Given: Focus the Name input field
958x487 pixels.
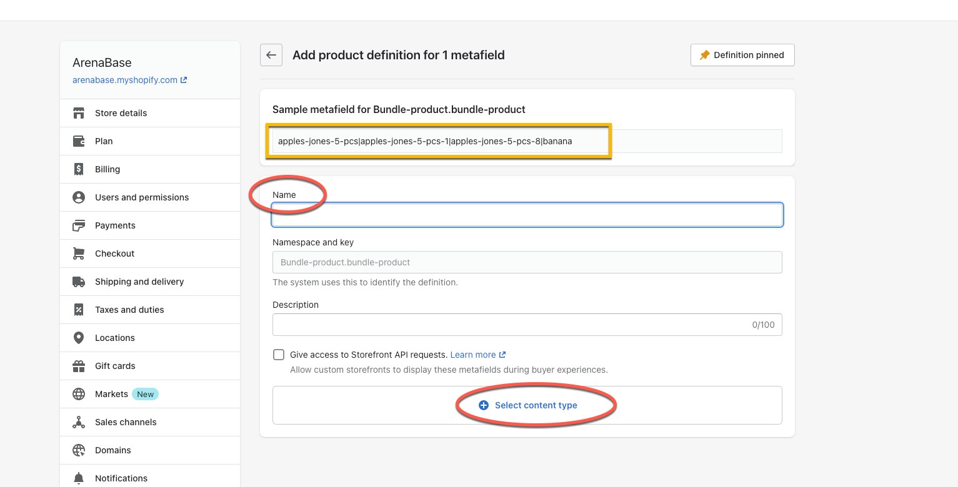Looking at the screenshot, I should pos(527,215).
